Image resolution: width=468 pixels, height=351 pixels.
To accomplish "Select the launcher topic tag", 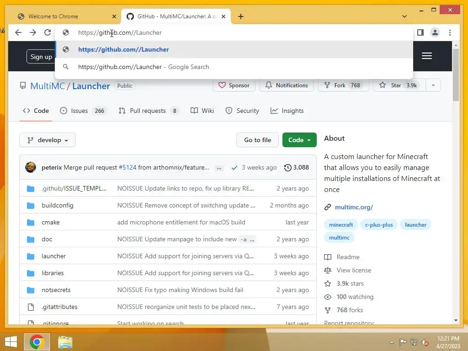I will click(415, 225).
